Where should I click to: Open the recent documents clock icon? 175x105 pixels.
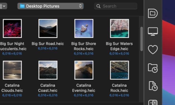[153, 86]
